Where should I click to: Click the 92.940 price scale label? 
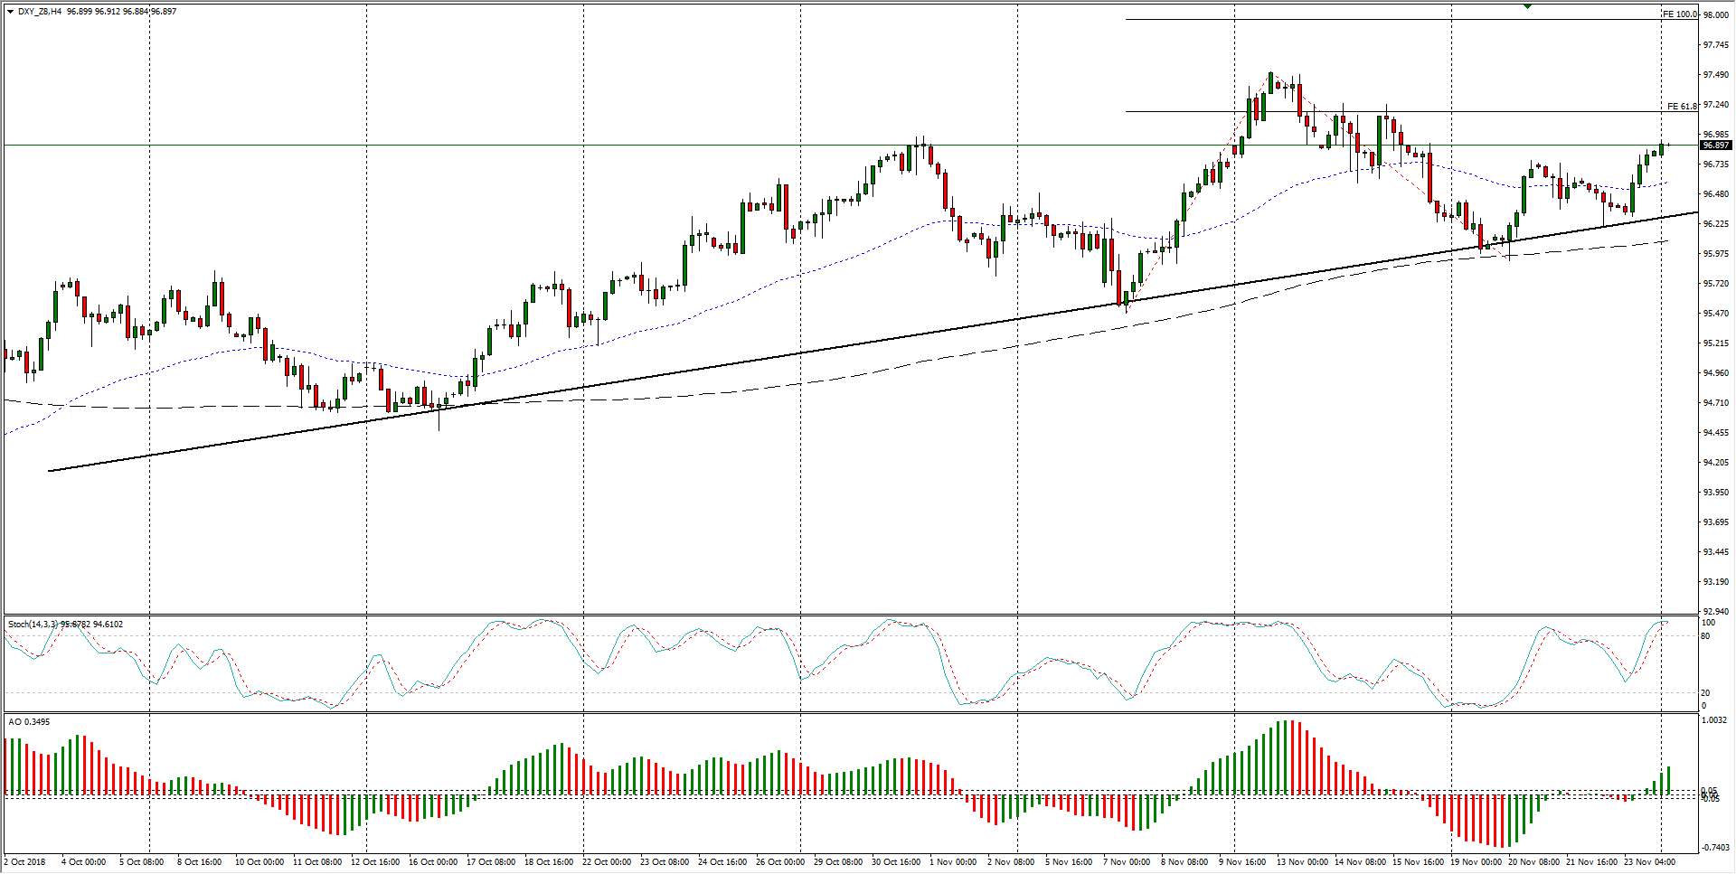point(1715,612)
